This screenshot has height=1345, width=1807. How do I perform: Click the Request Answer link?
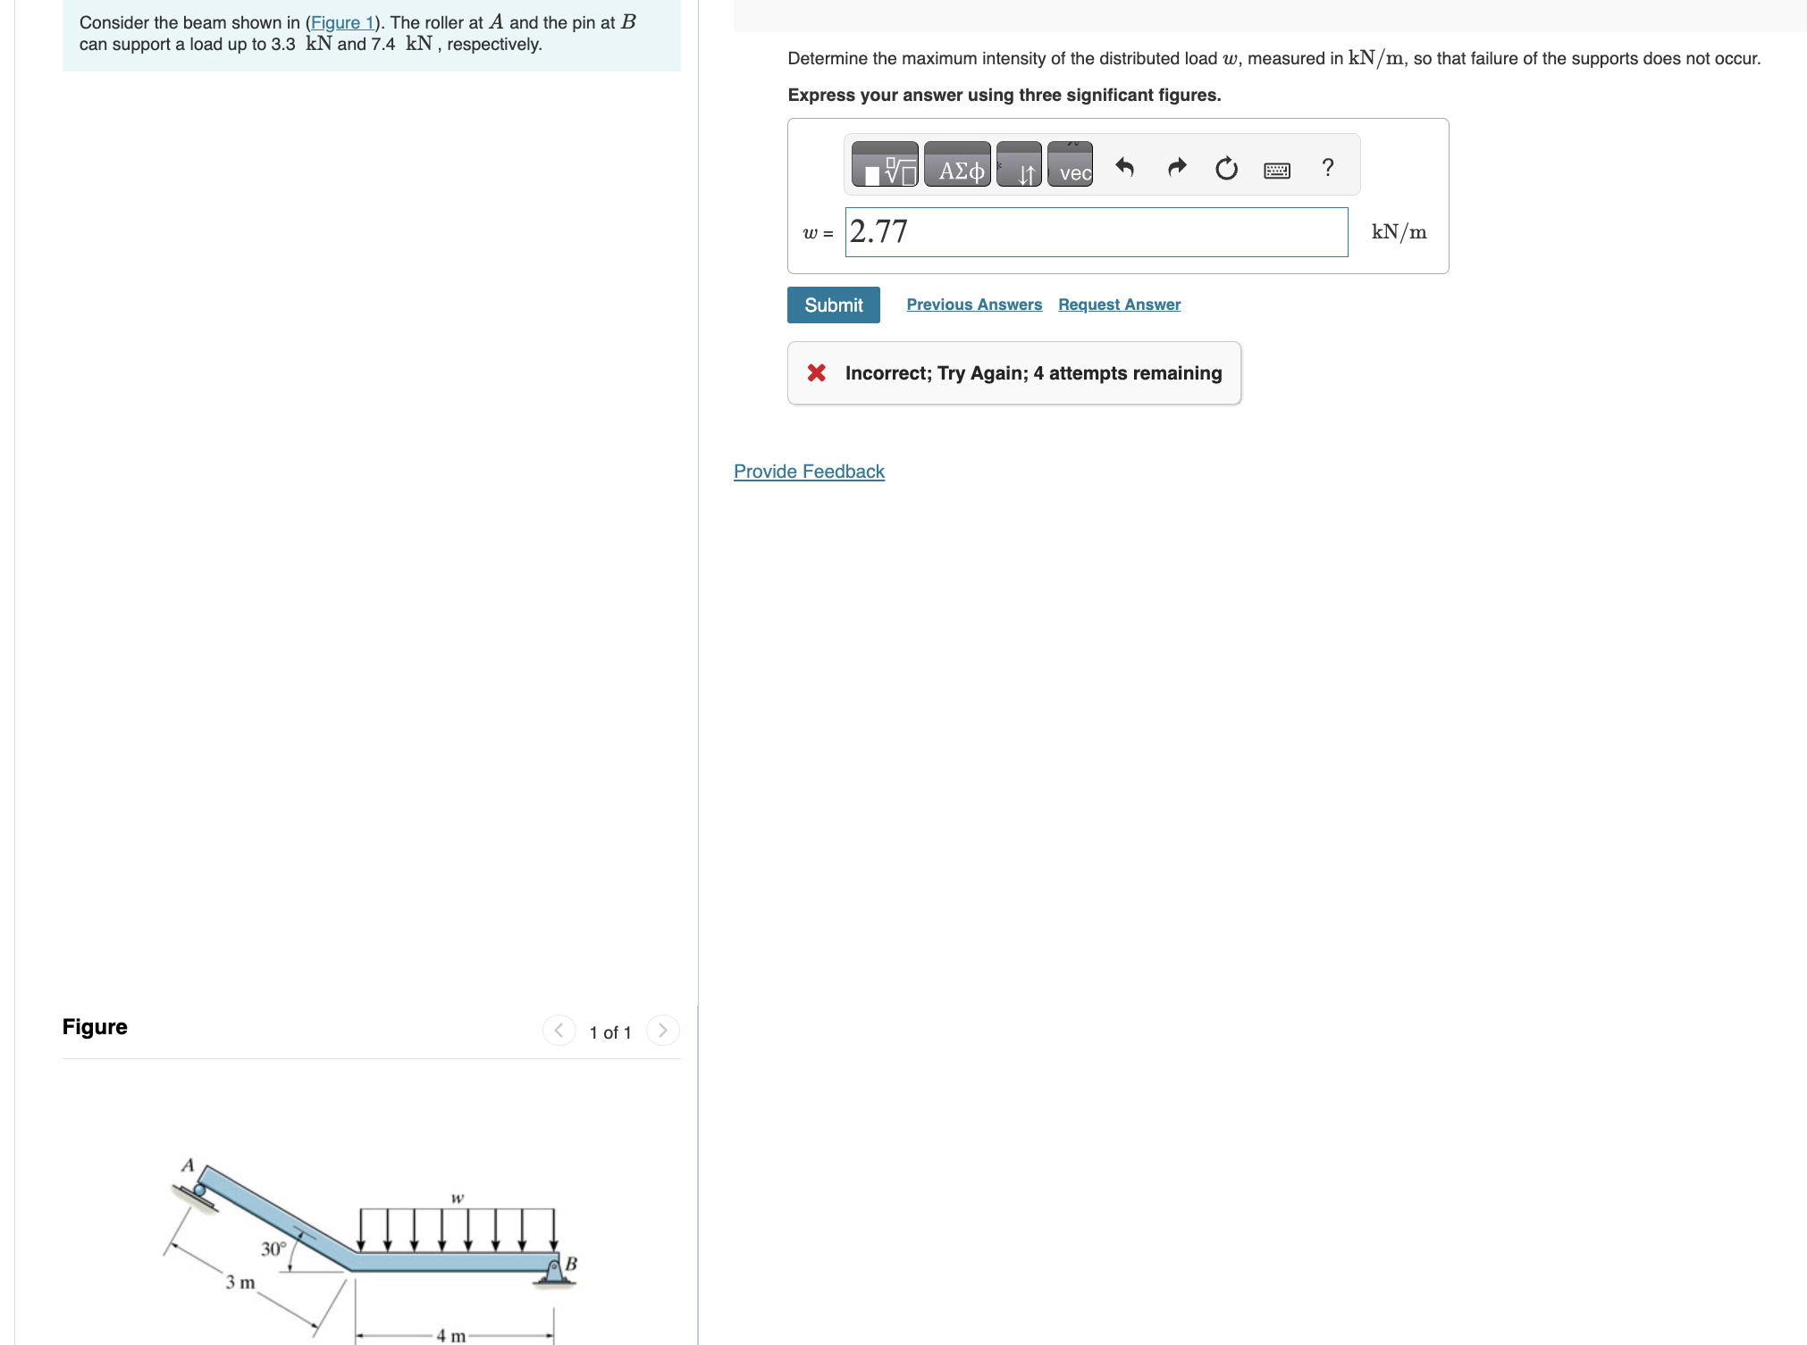(1119, 305)
